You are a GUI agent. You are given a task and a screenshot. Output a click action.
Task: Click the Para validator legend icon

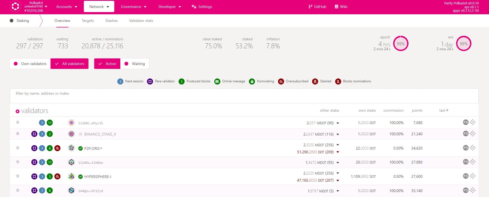[x=150, y=81]
